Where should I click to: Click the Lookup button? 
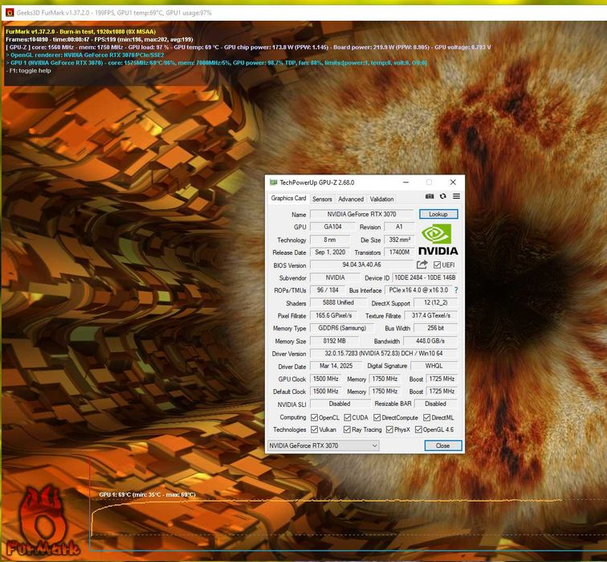point(438,214)
